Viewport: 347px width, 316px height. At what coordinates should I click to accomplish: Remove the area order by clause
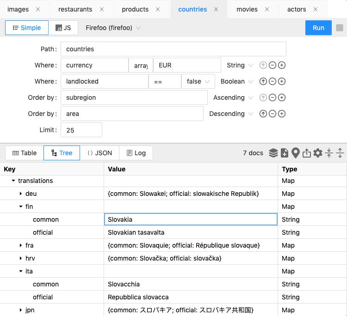[x=272, y=114]
